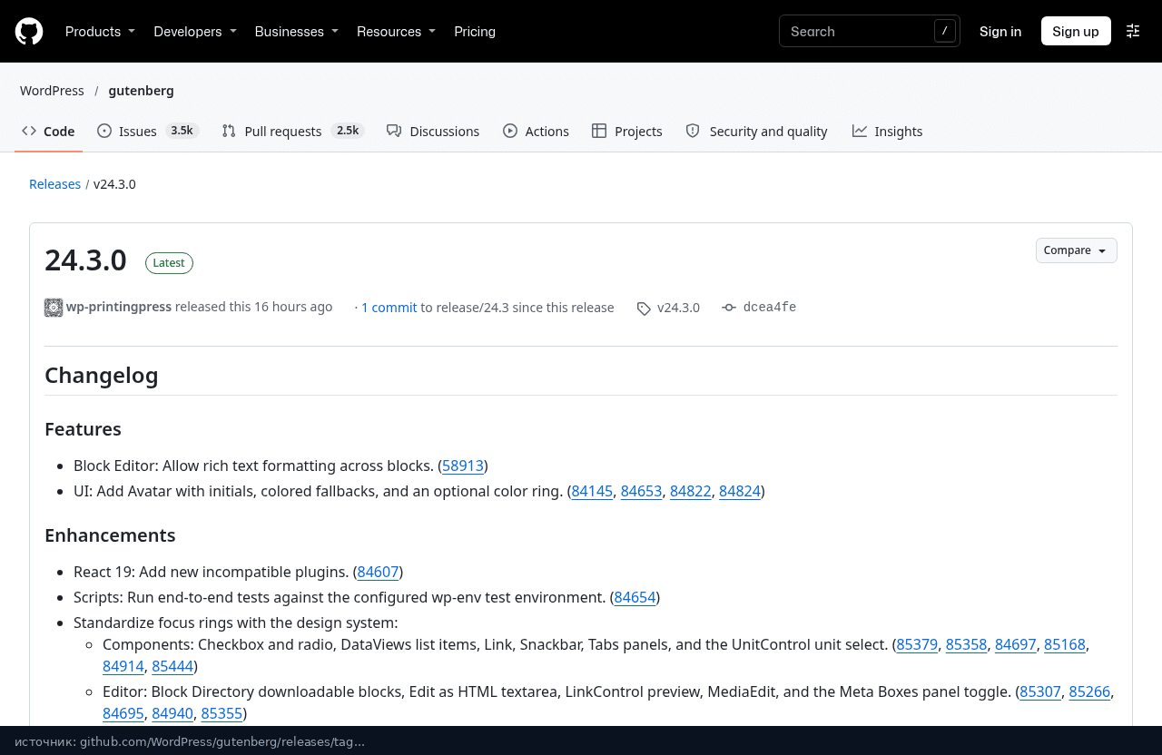Open pull request 58913 link
Viewport: 1162px width, 755px height.
click(463, 466)
